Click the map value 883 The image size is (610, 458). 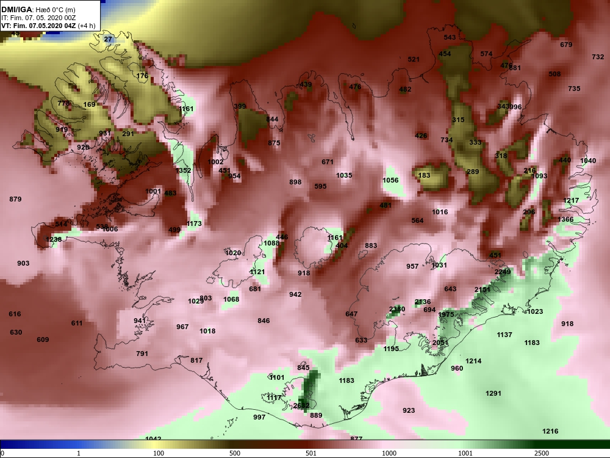click(x=371, y=245)
